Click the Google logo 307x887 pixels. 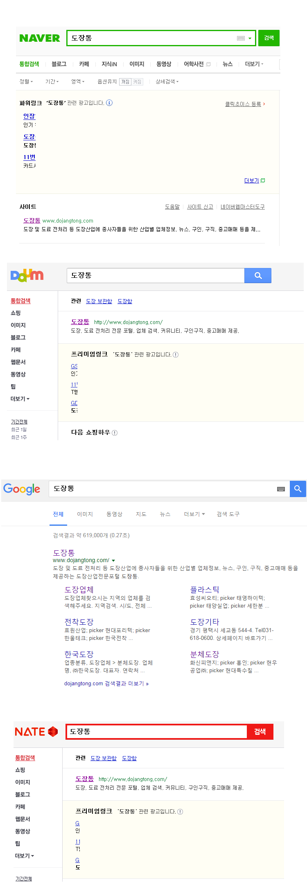pyautogui.click(x=22, y=489)
